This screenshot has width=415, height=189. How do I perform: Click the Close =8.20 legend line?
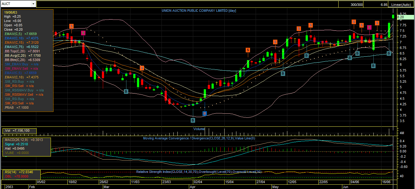pyautogui.click(x=13, y=29)
